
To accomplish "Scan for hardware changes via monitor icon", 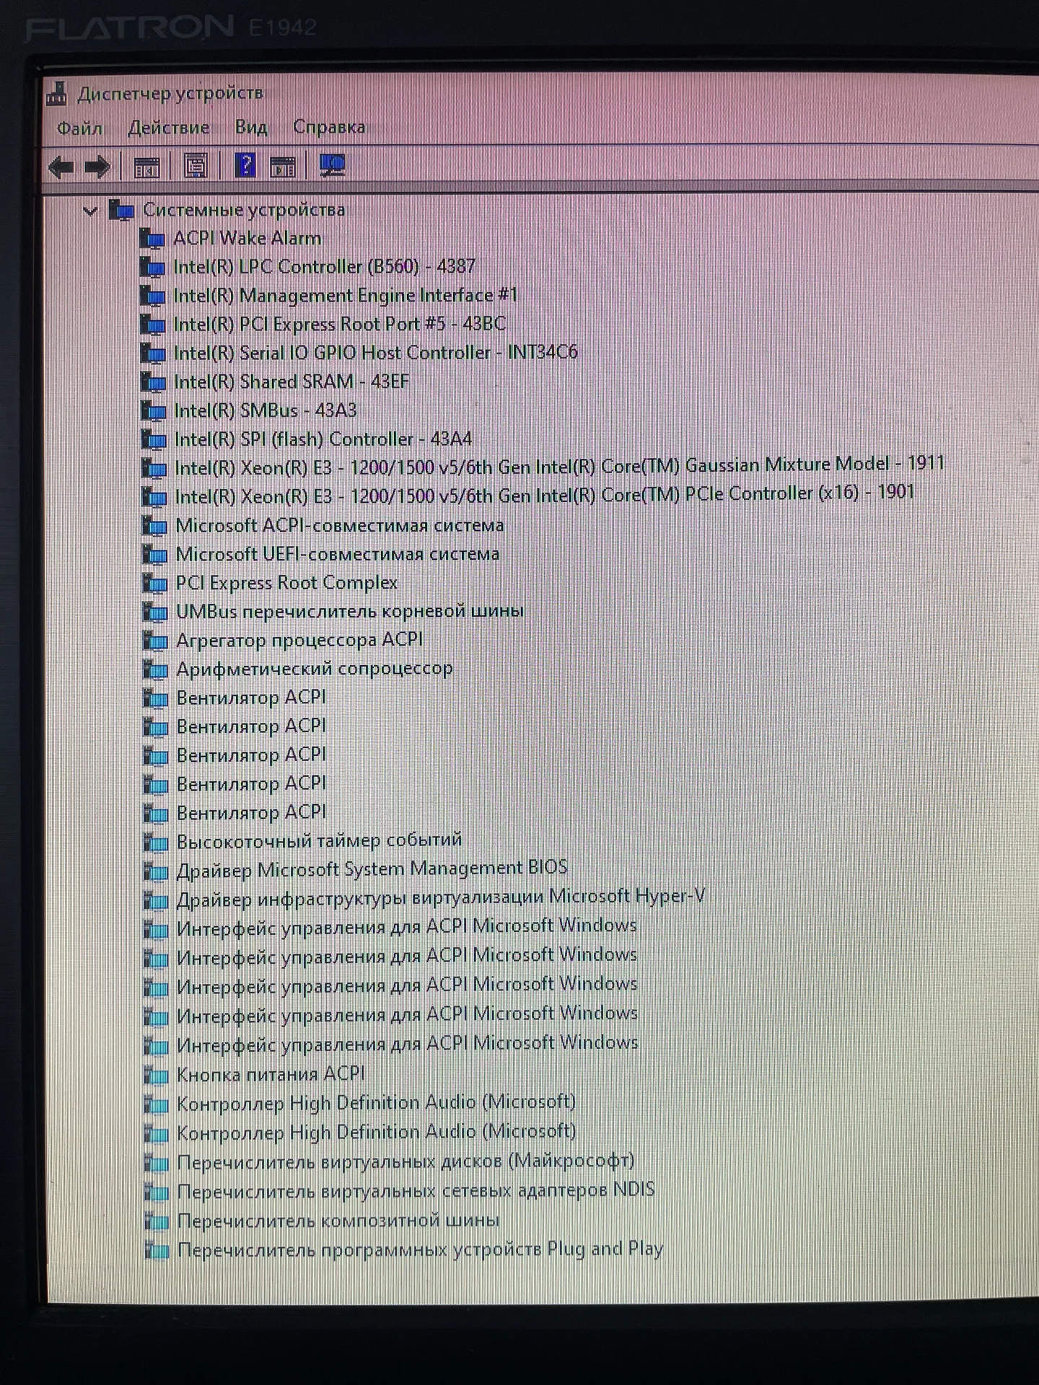I will pyautogui.click(x=333, y=166).
